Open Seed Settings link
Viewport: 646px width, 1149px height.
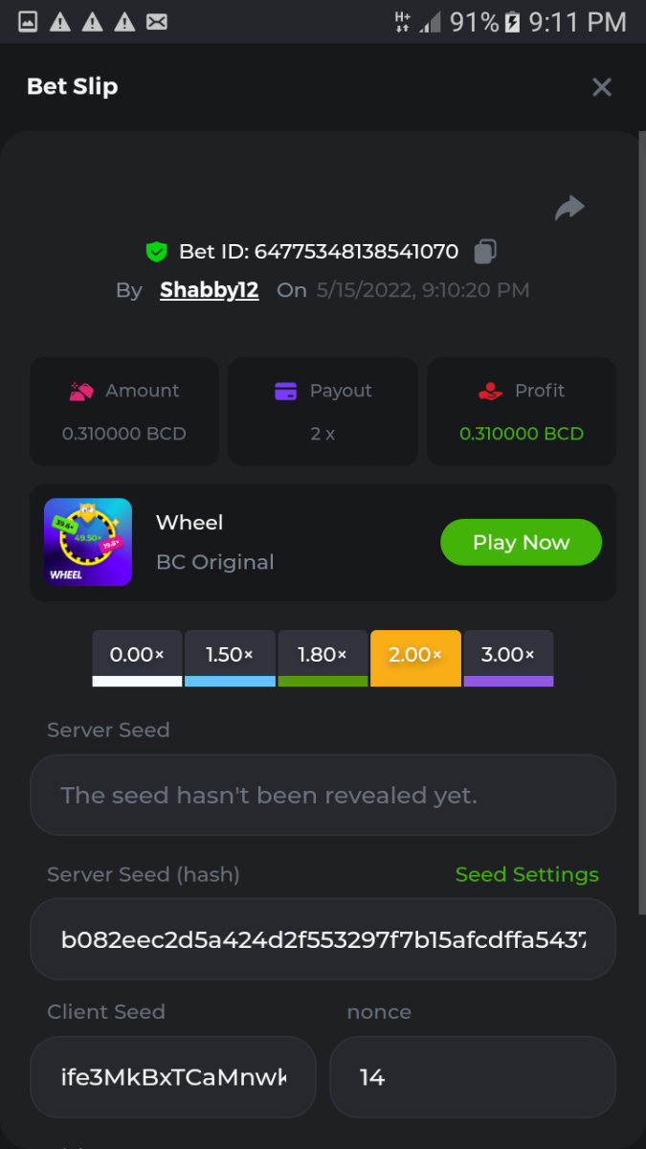pos(526,874)
